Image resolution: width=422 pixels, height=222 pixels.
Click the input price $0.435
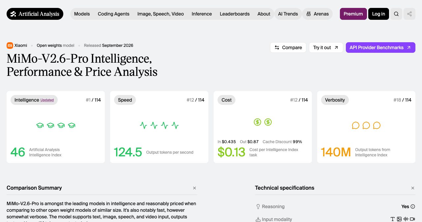click(x=229, y=142)
